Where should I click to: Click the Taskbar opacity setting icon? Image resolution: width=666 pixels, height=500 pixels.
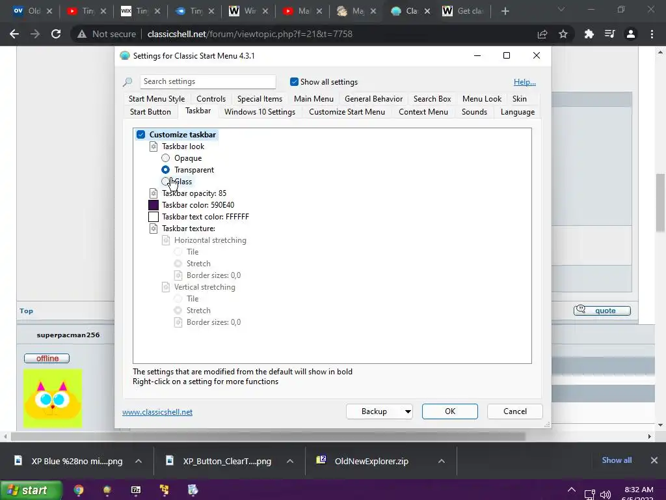[x=153, y=193]
